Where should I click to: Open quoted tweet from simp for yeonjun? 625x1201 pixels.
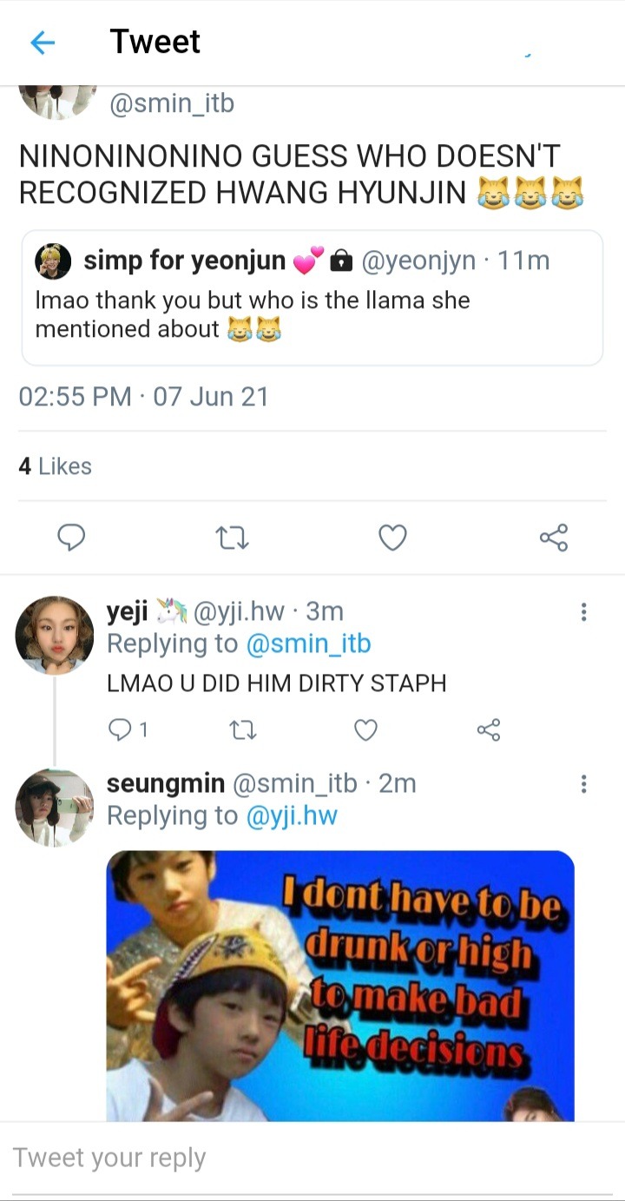tap(312, 298)
